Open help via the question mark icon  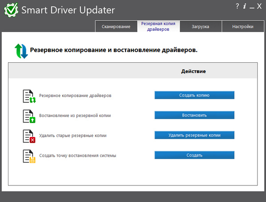tap(237, 6)
